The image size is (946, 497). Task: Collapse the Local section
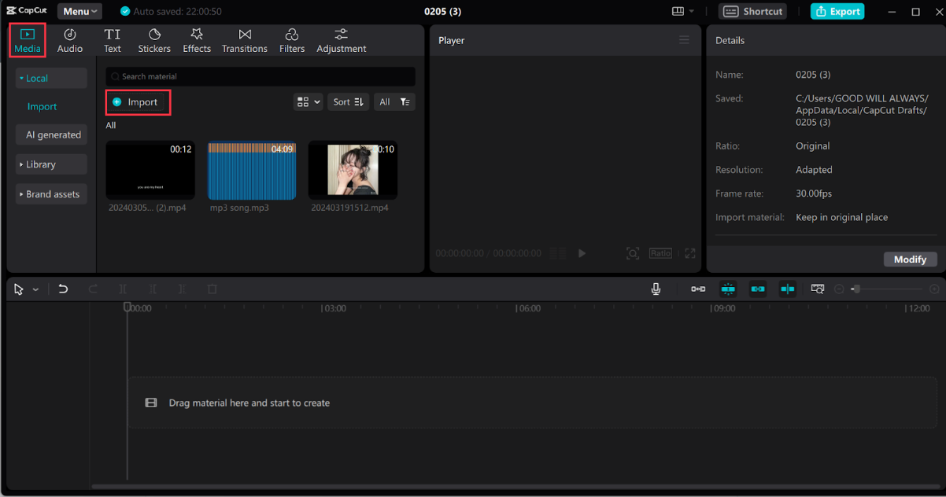tap(51, 78)
